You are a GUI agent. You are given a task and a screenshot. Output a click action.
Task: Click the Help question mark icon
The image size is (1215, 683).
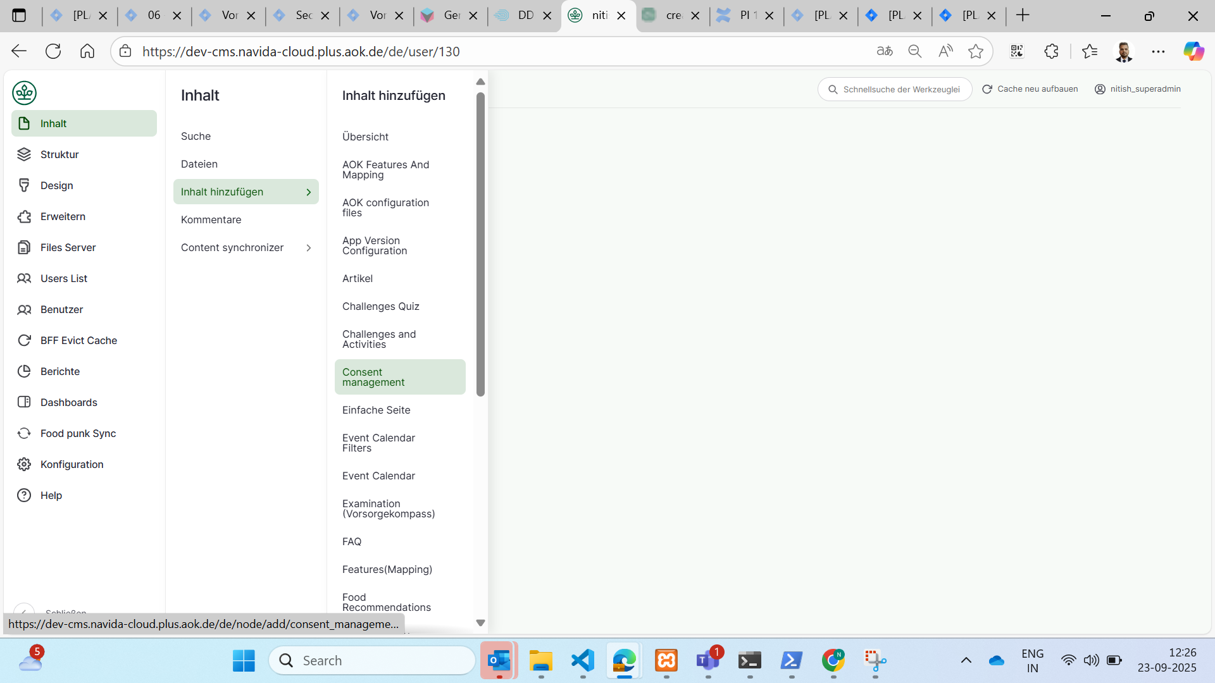(x=24, y=495)
